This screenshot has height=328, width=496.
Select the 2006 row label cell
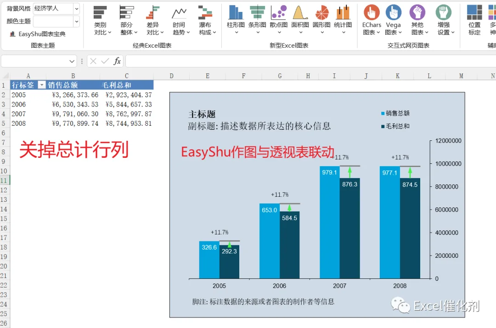click(x=28, y=104)
